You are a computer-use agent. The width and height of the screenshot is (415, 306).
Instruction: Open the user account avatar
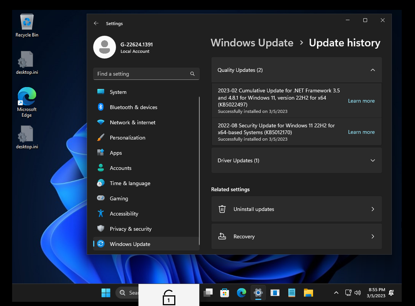pyautogui.click(x=105, y=47)
